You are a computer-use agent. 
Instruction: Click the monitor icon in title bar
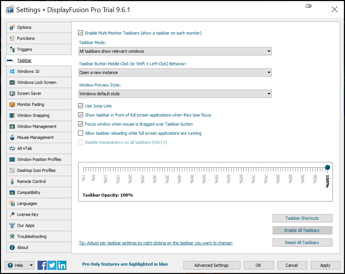(309, 6)
